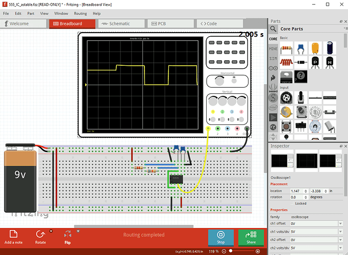
Task: Switch to the PCB tab
Action: [171, 24]
